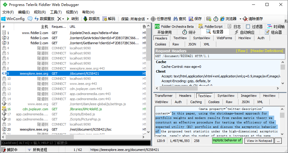Click the Save (保存) toolbar icon

[191, 19]
